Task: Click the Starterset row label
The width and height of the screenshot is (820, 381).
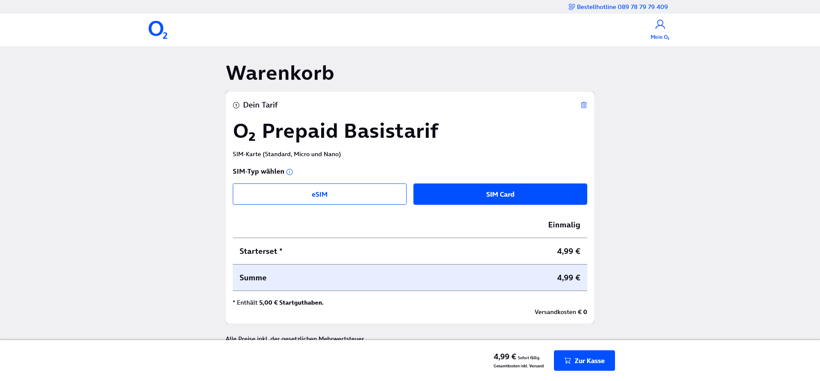Action: pos(261,251)
